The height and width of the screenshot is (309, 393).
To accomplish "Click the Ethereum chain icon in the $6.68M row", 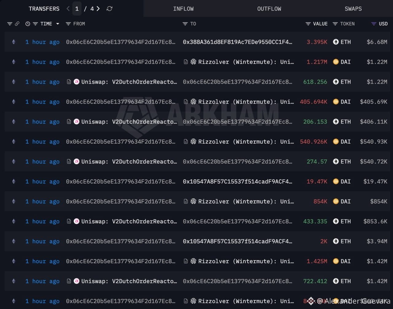I will click(14, 42).
